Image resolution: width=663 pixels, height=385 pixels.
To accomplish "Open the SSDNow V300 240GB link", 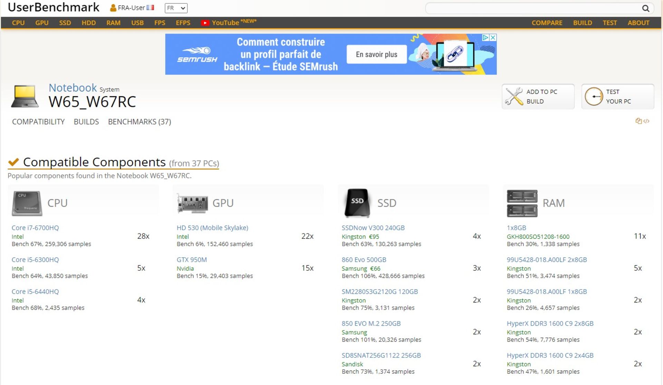I will point(373,228).
